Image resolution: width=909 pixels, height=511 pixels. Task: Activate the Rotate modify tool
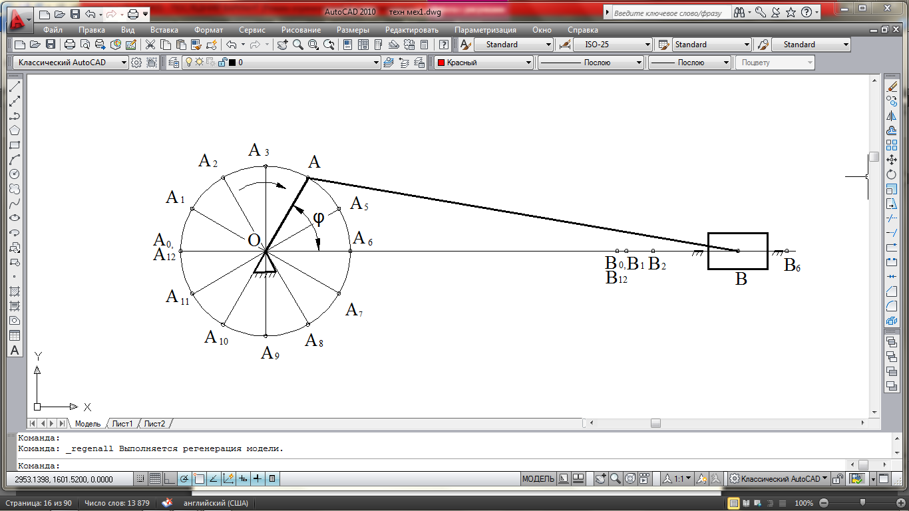click(892, 174)
